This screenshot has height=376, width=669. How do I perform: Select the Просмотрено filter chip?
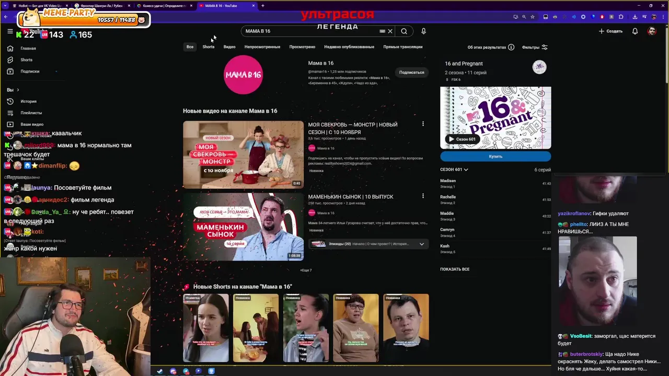(x=302, y=47)
